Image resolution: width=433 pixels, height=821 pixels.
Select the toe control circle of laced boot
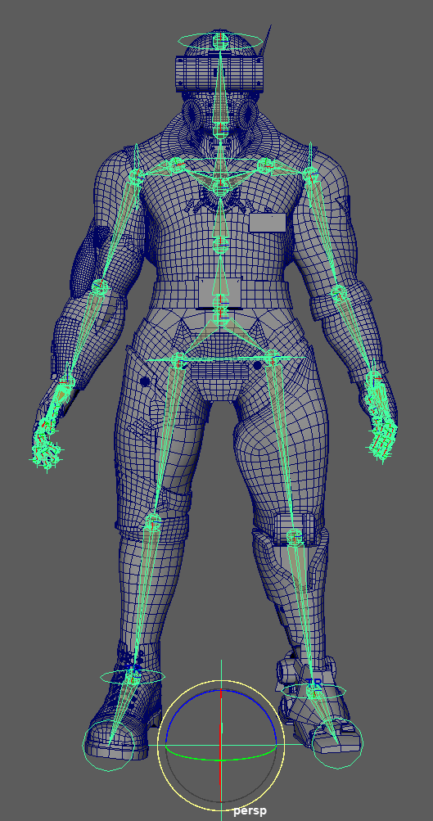[109, 745]
